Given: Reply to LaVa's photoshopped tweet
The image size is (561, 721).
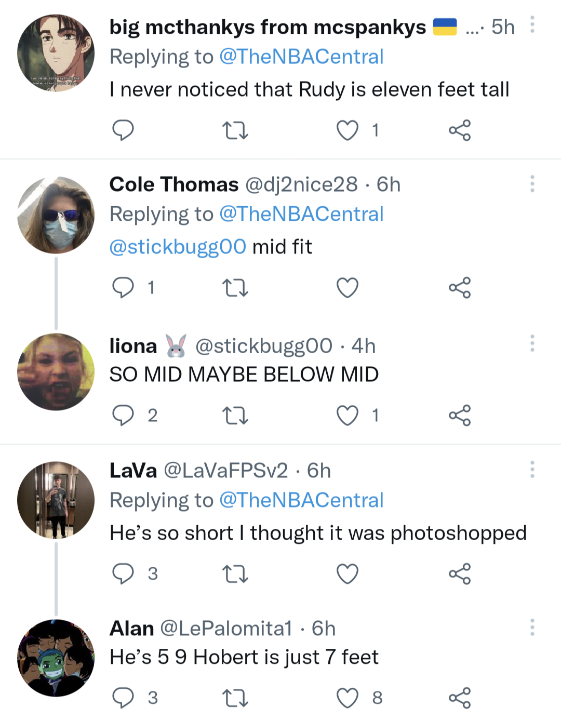Looking at the screenshot, I should click(123, 574).
